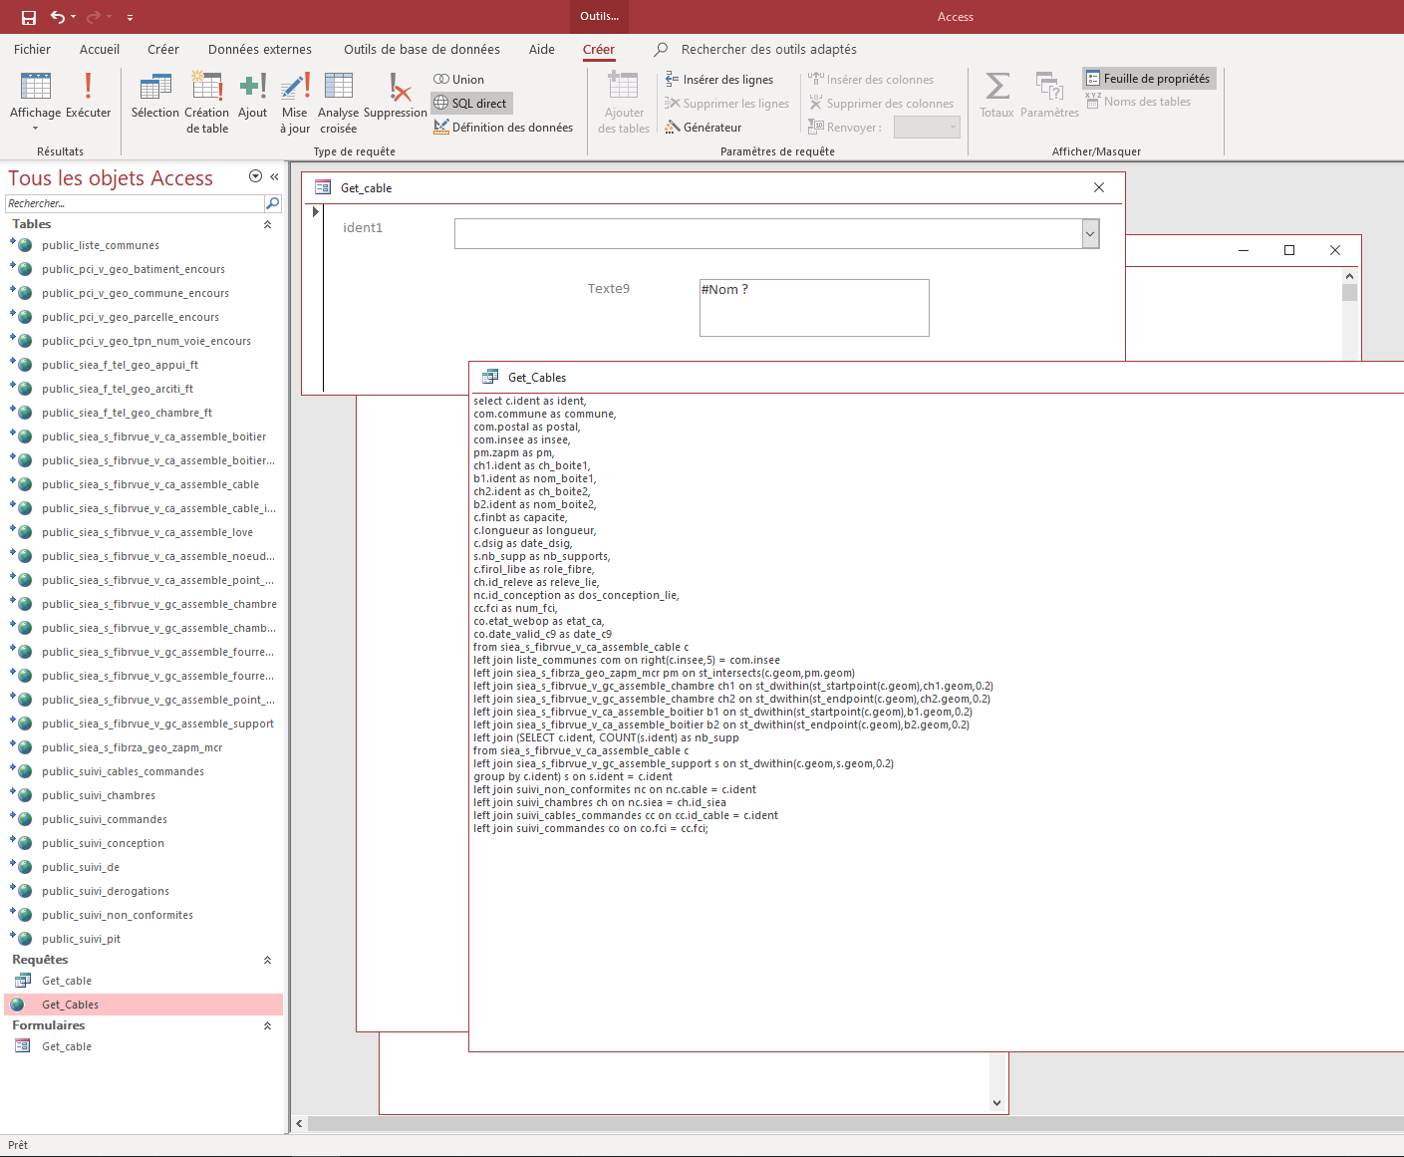This screenshot has height=1157, width=1404.
Task: Click inside the Get_Cables SQL text
Action: [x=732, y=615]
